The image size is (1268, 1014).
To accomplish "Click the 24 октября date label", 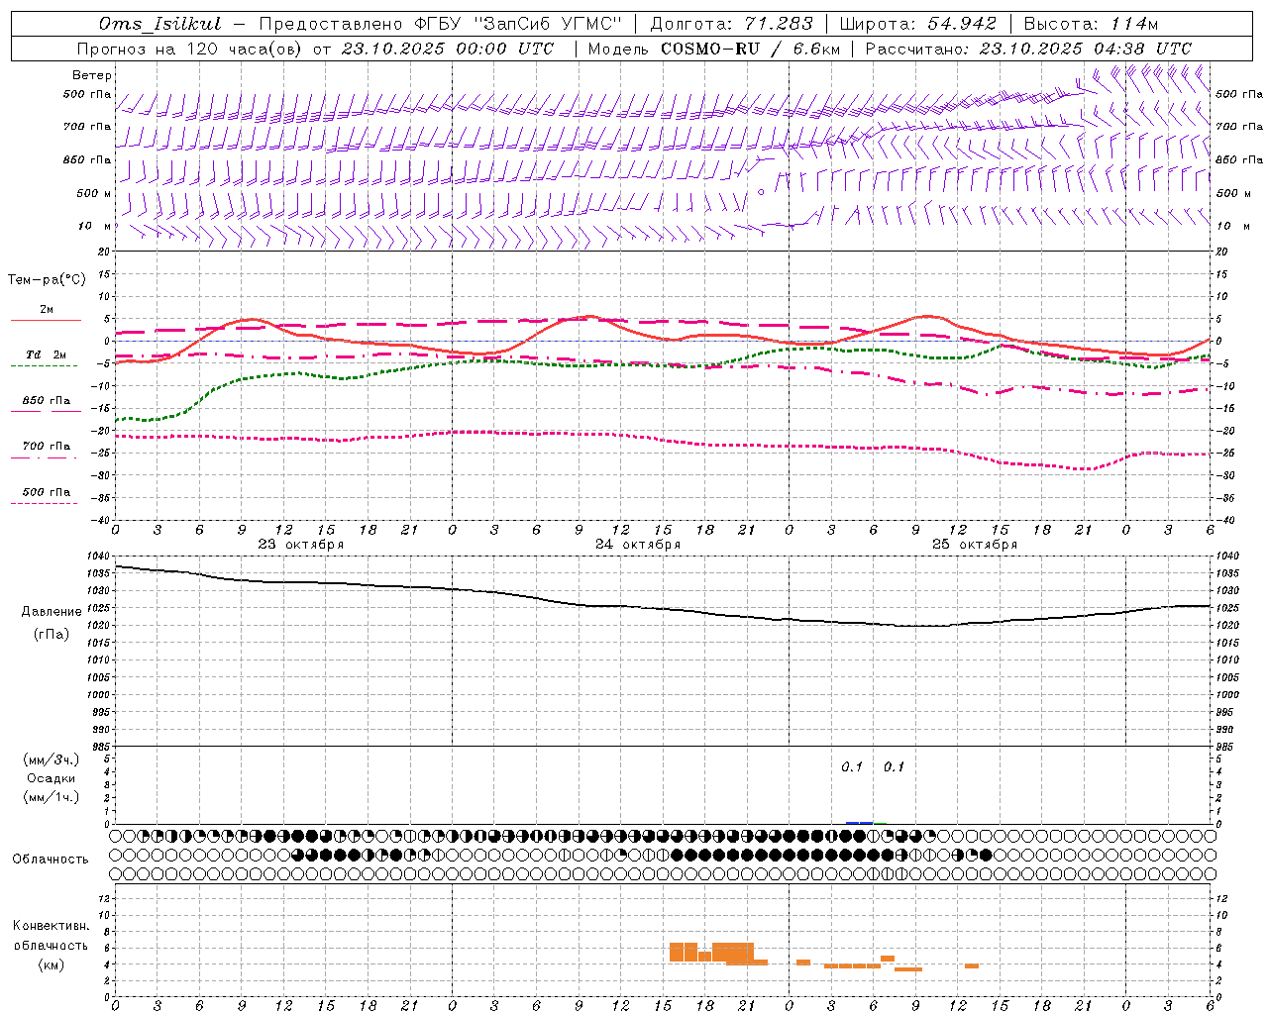I will pyautogui.click(x=638, y=545).
